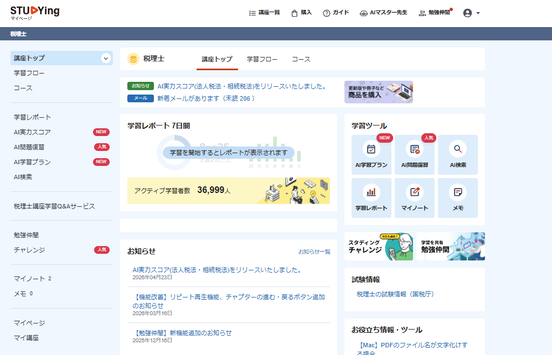Open the 講座一覧 list icon

tap(252, 13)
